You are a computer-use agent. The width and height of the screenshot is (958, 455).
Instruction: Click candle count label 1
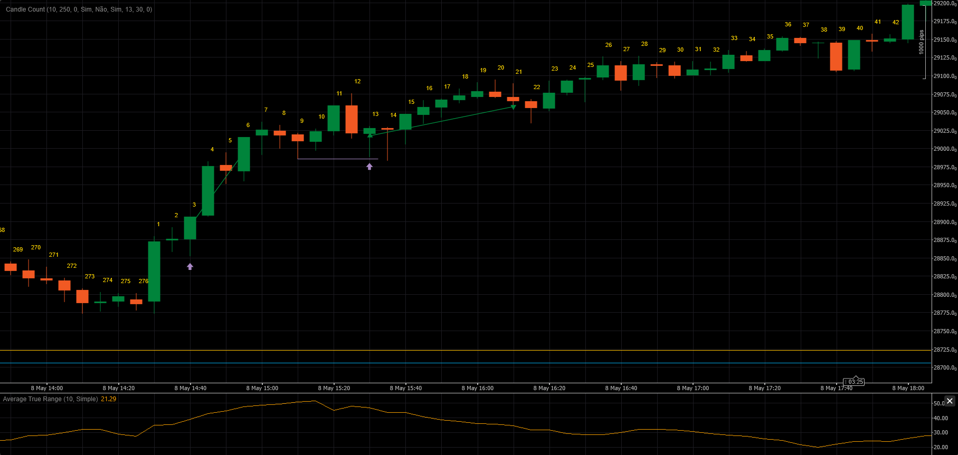click(158, 224)
